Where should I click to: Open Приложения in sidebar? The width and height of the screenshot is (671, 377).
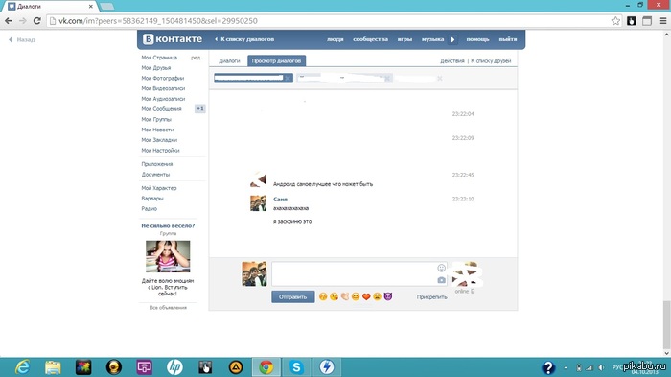click(157, 164)
